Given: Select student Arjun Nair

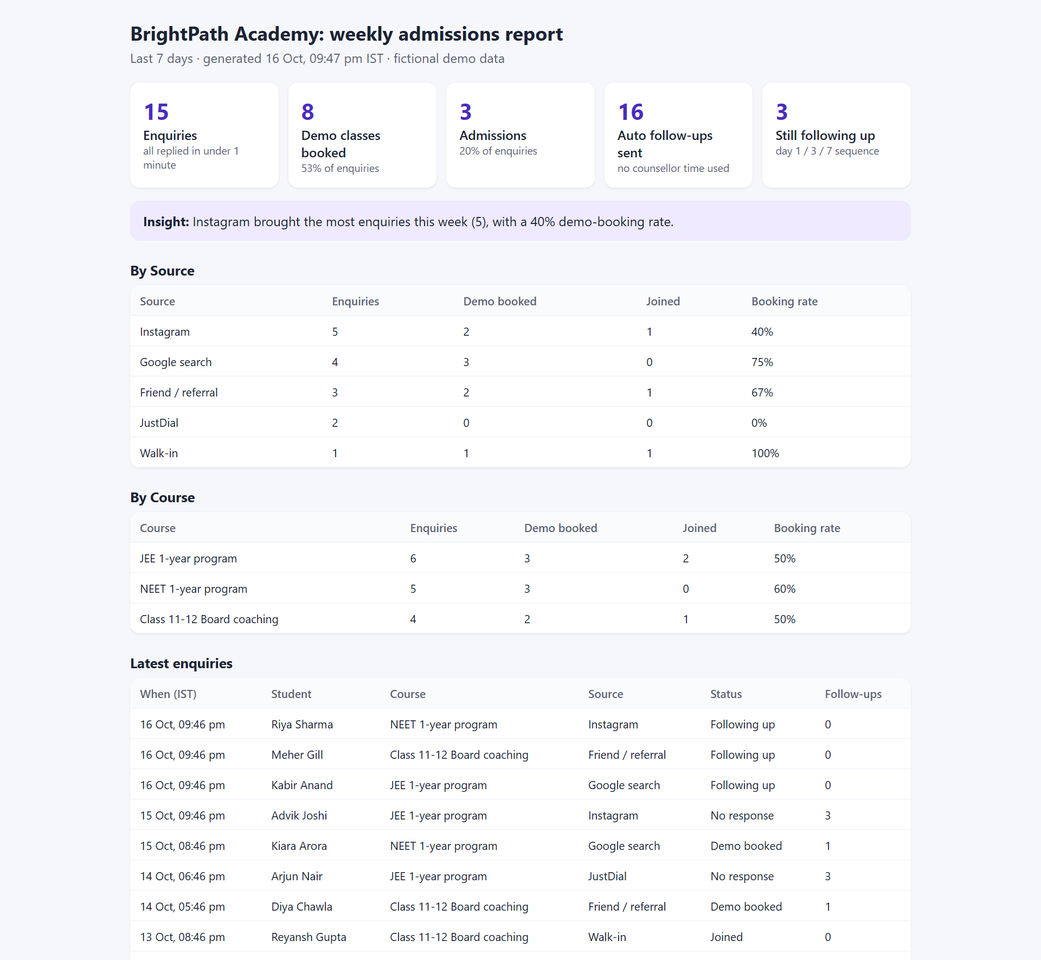Looking at the screenshot, I should [x=297, y=876].
